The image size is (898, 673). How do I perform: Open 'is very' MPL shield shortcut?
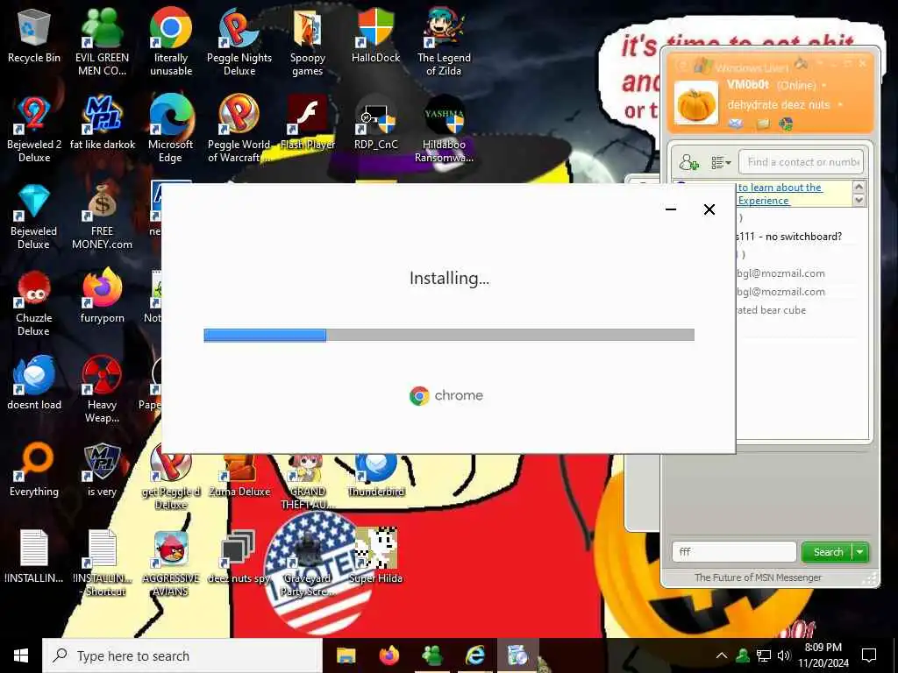point(102,470)
